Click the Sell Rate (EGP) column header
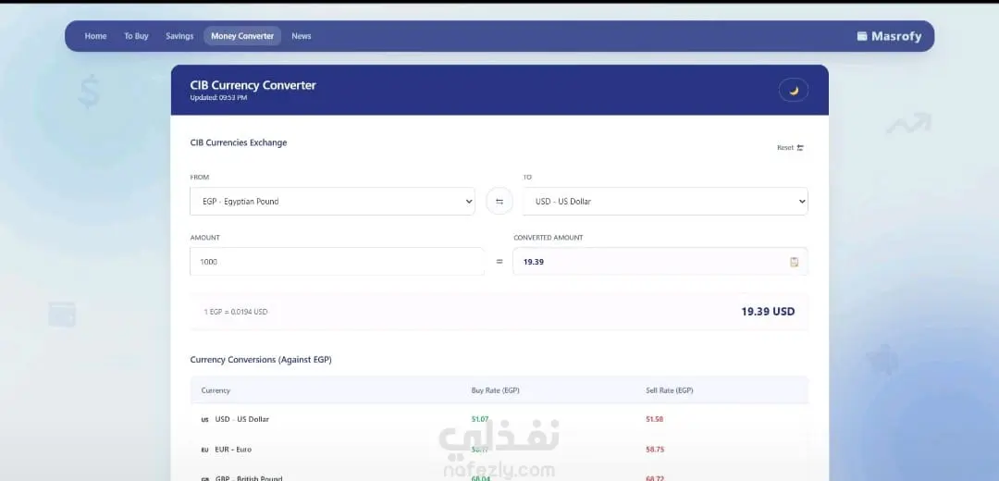Viewport: 999px width, 481px height. [670, 390]
